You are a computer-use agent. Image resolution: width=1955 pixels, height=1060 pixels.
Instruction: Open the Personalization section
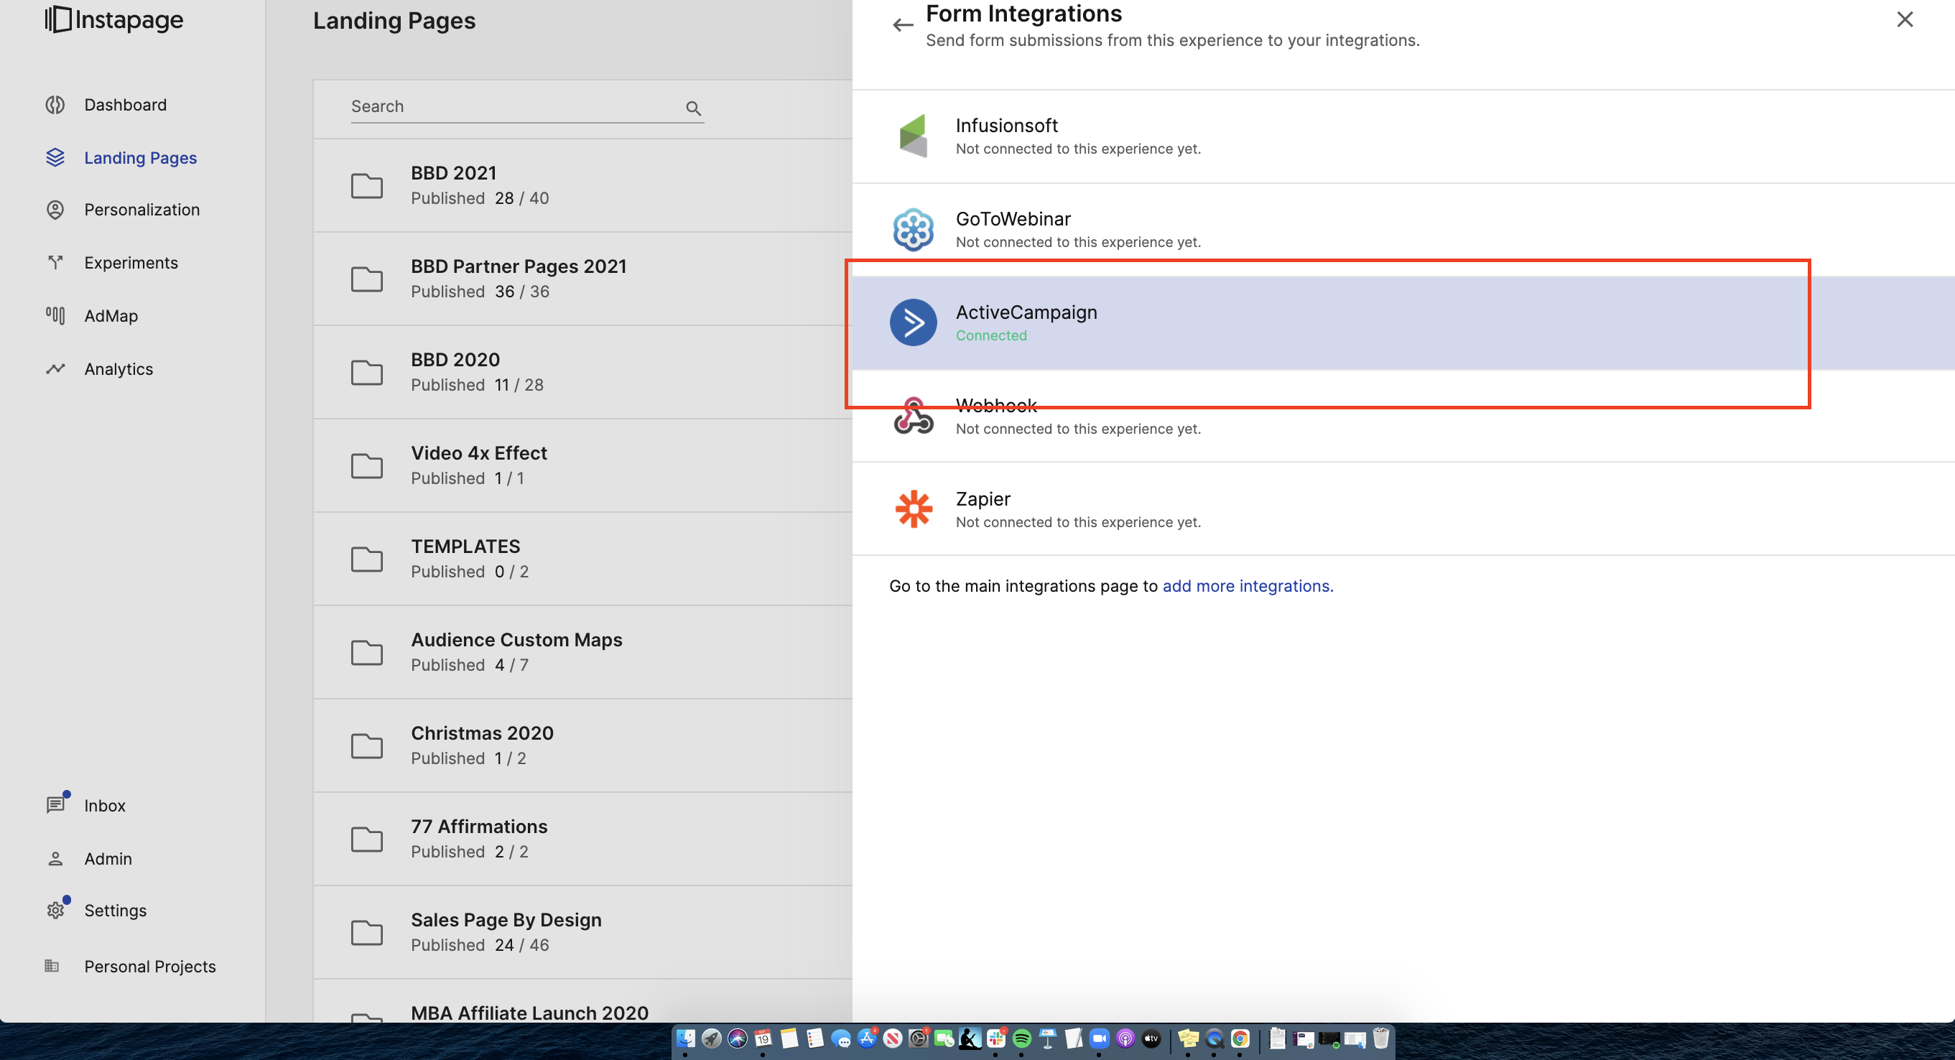(142, 210)
